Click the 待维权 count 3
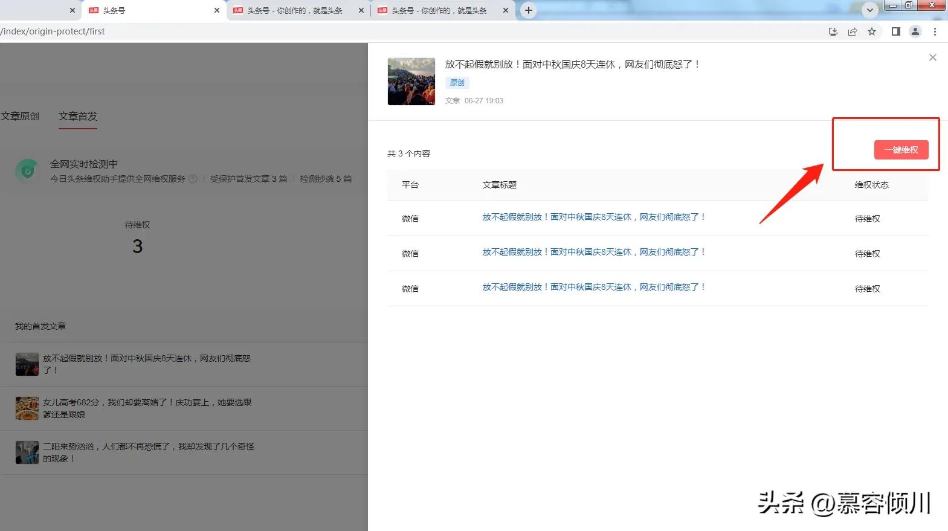 pos(138,246)
